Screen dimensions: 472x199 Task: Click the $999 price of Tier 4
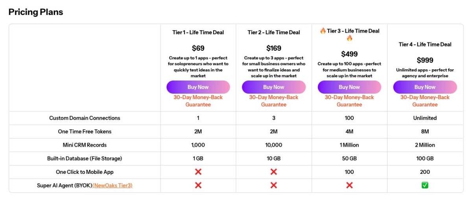coord(425,60)
